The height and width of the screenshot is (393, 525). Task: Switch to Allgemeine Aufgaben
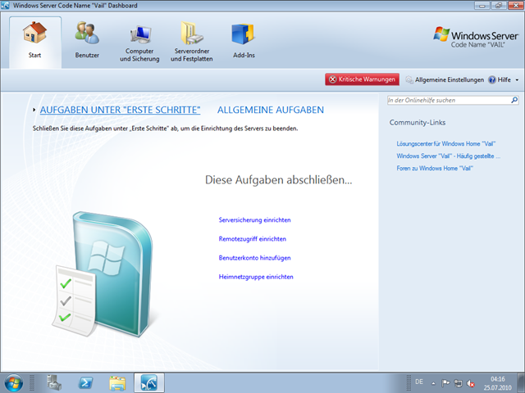pyautogui.click(x=271, y=110)
